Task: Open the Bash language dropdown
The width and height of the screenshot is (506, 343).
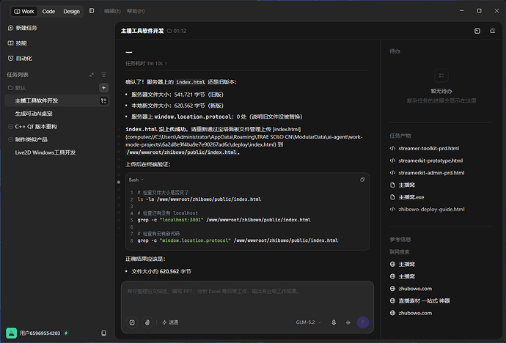Action: (x=136, y=180)
